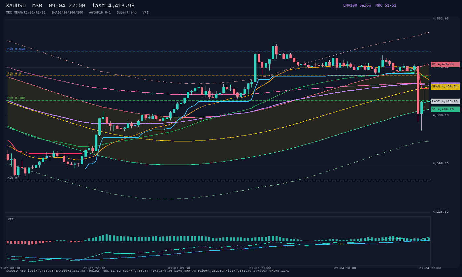This screenshot has width=462, height=277.
Task: Click the LAST 4,413.98 price tag
Action: point(445,101)
